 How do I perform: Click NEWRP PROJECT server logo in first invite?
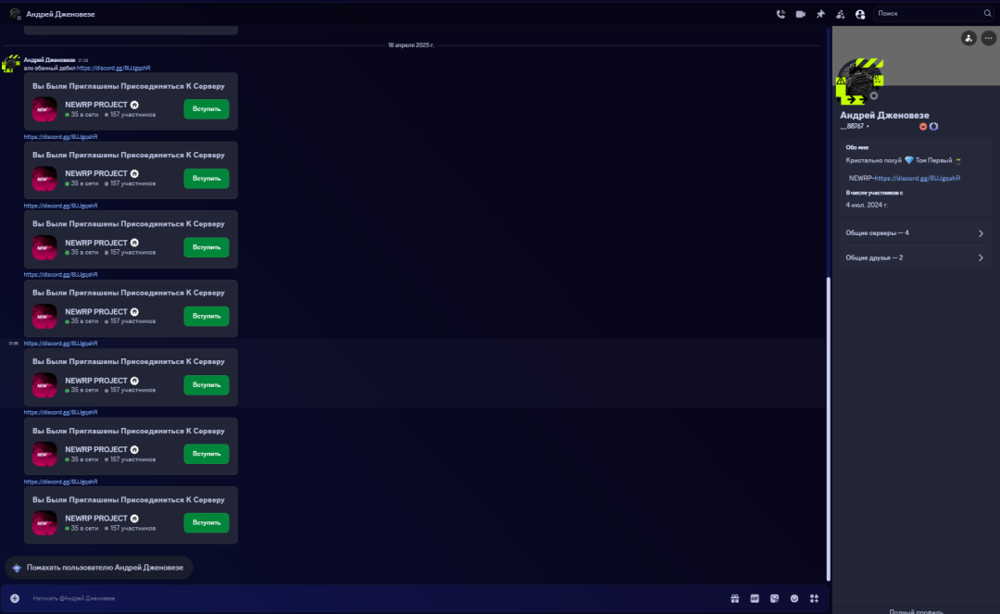(x=44, y=109)
